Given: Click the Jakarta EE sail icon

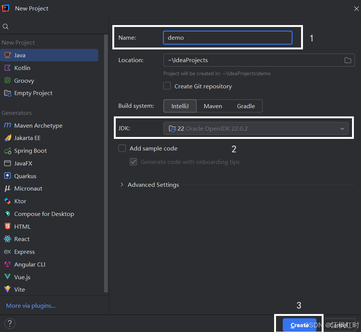Looking at the screenshot, I should tap(7, 138).
